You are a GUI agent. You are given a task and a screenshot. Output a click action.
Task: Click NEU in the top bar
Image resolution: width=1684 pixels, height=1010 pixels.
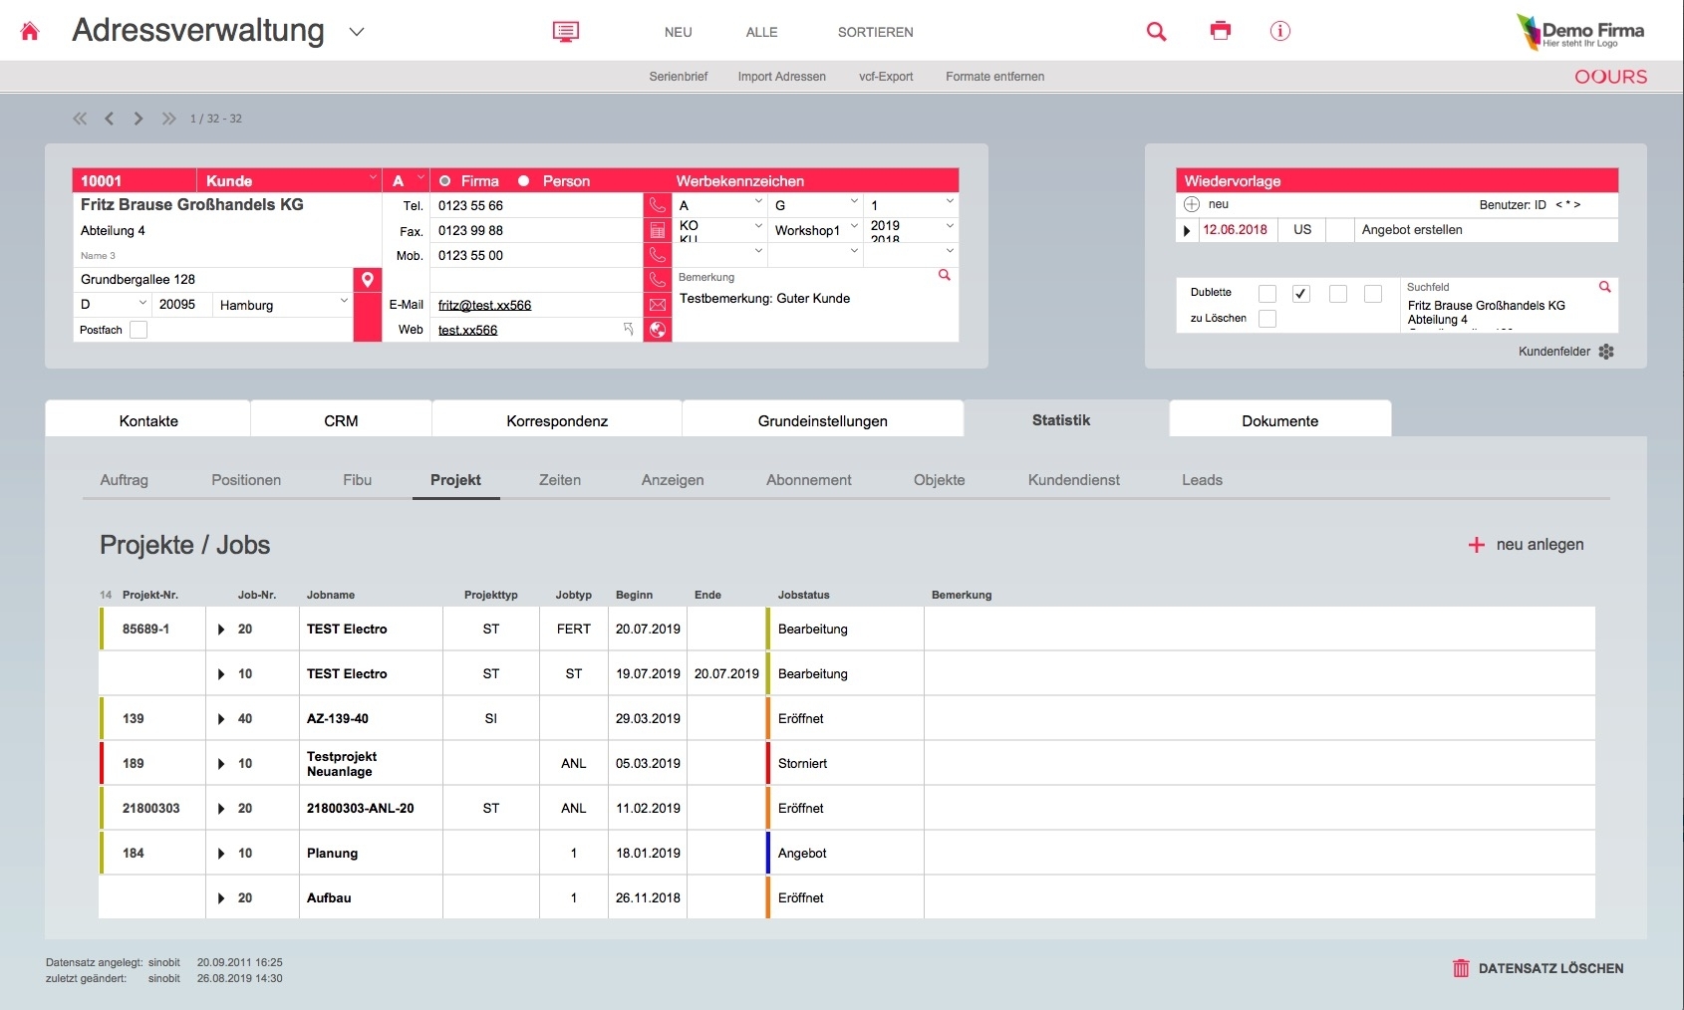(x=679, y=32)
